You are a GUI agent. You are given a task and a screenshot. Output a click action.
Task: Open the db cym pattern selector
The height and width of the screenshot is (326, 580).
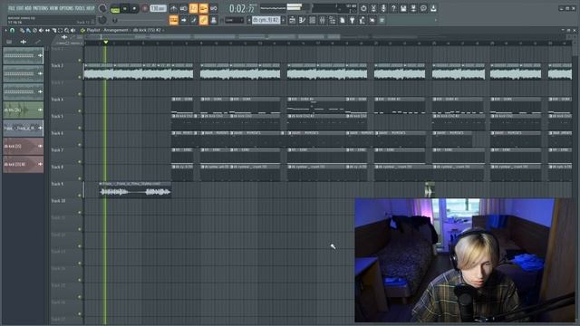tap(266, 20)
